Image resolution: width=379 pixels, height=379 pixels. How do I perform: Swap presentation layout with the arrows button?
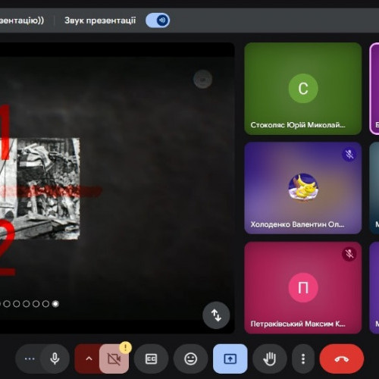[216, 315]
